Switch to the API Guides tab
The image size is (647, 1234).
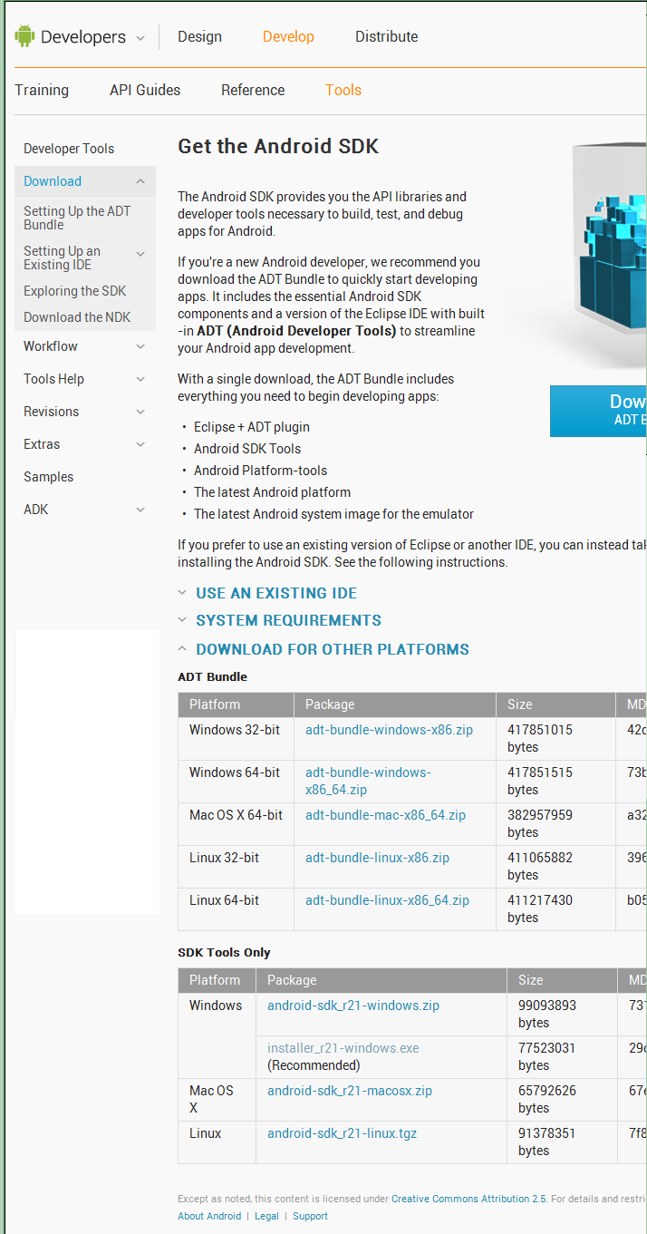point(145,91)
